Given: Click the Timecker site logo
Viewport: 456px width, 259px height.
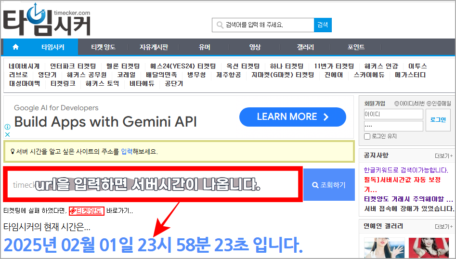Looking at the screenshot, I should tap(47, 20).
